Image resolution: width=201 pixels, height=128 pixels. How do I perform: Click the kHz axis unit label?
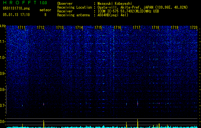coord(3,26)
